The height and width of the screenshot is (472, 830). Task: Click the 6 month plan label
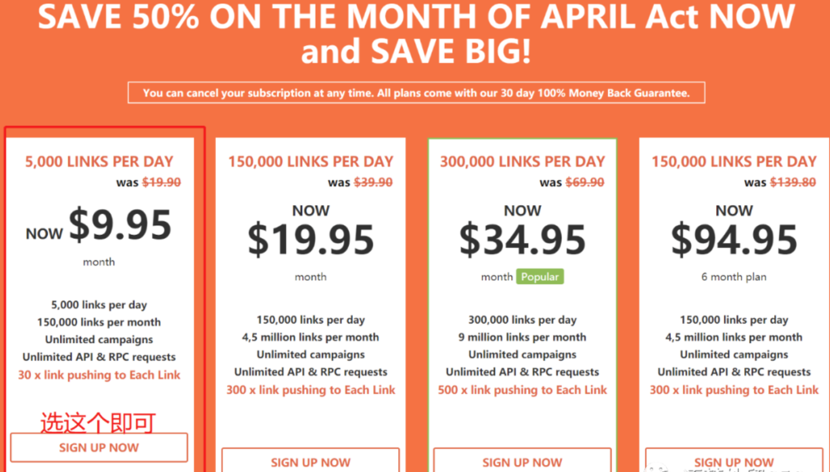tap(734, 277)
